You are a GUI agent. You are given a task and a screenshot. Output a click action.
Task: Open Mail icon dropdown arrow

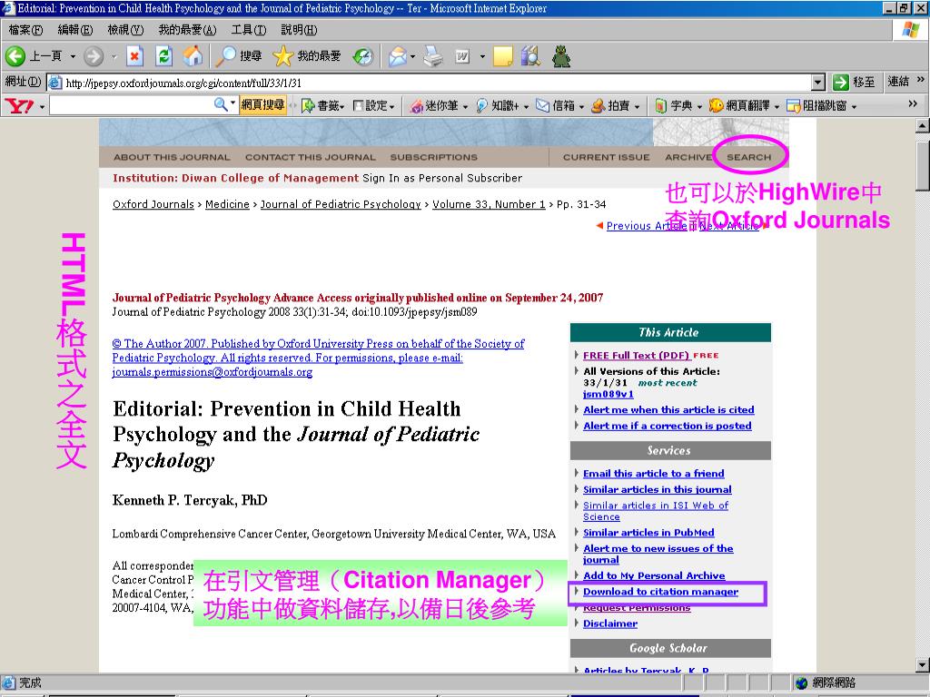point(413,57)
